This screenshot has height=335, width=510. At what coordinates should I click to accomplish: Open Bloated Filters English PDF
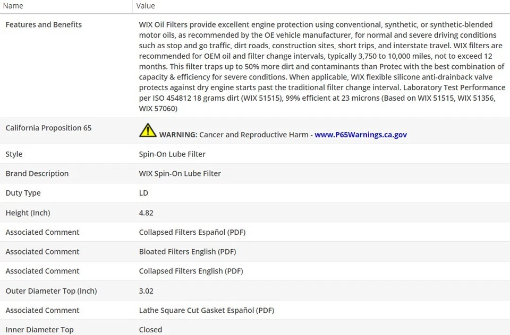tap(187, 252)
